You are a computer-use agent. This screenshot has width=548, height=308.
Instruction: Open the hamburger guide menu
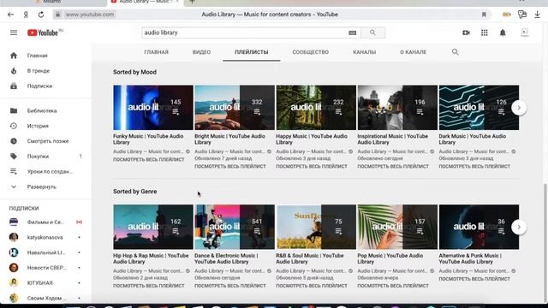tap(14, 33)
